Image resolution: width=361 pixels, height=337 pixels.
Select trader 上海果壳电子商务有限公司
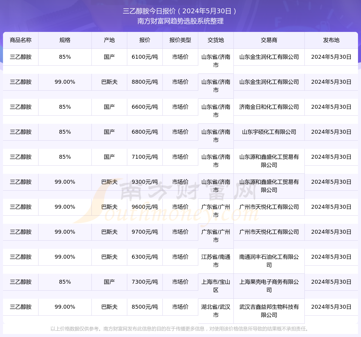point(269,286)
